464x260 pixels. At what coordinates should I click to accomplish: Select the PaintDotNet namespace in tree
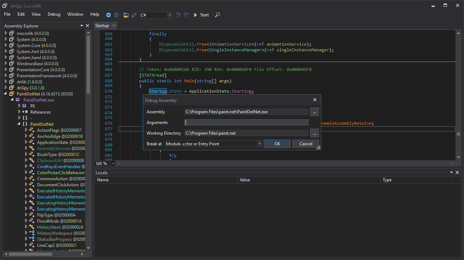coord(42,124)
